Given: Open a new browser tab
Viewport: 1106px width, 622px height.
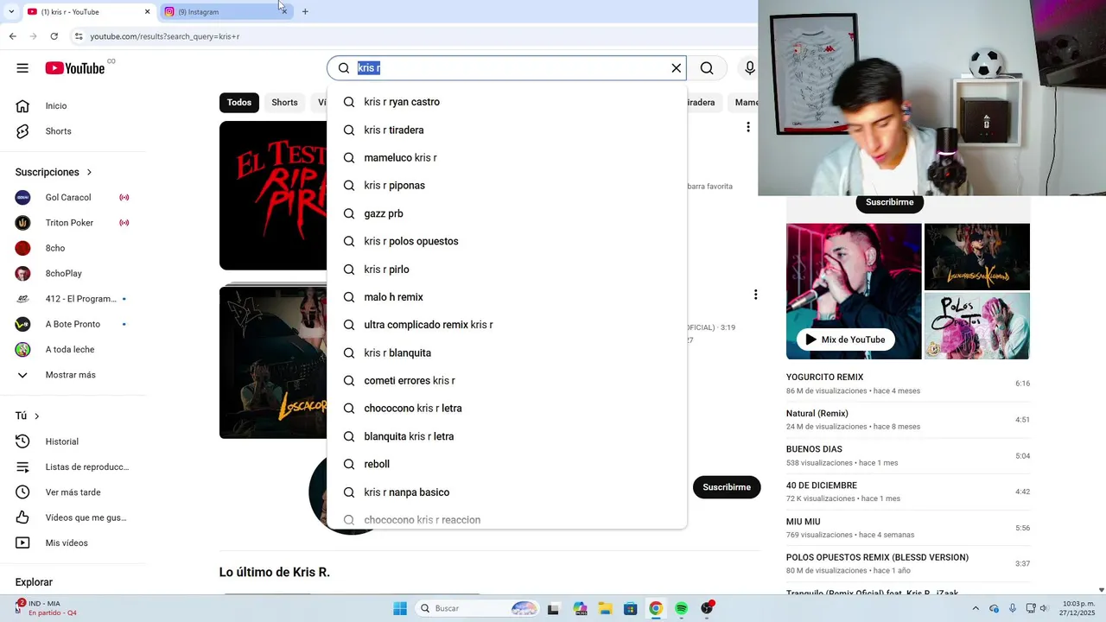Looking at the screenshot, I should pos(305,12).
